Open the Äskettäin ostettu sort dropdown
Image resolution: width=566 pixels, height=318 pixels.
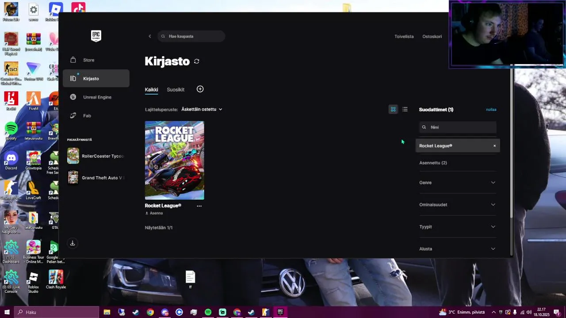point(202,109)
